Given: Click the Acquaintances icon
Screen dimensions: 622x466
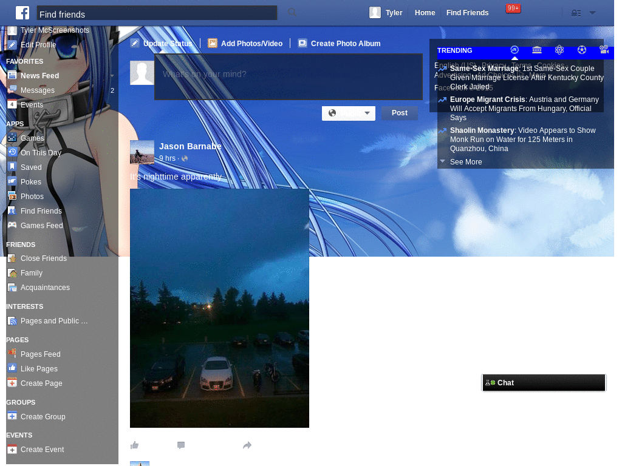Looking at the screenshot, I should [12, 288].
